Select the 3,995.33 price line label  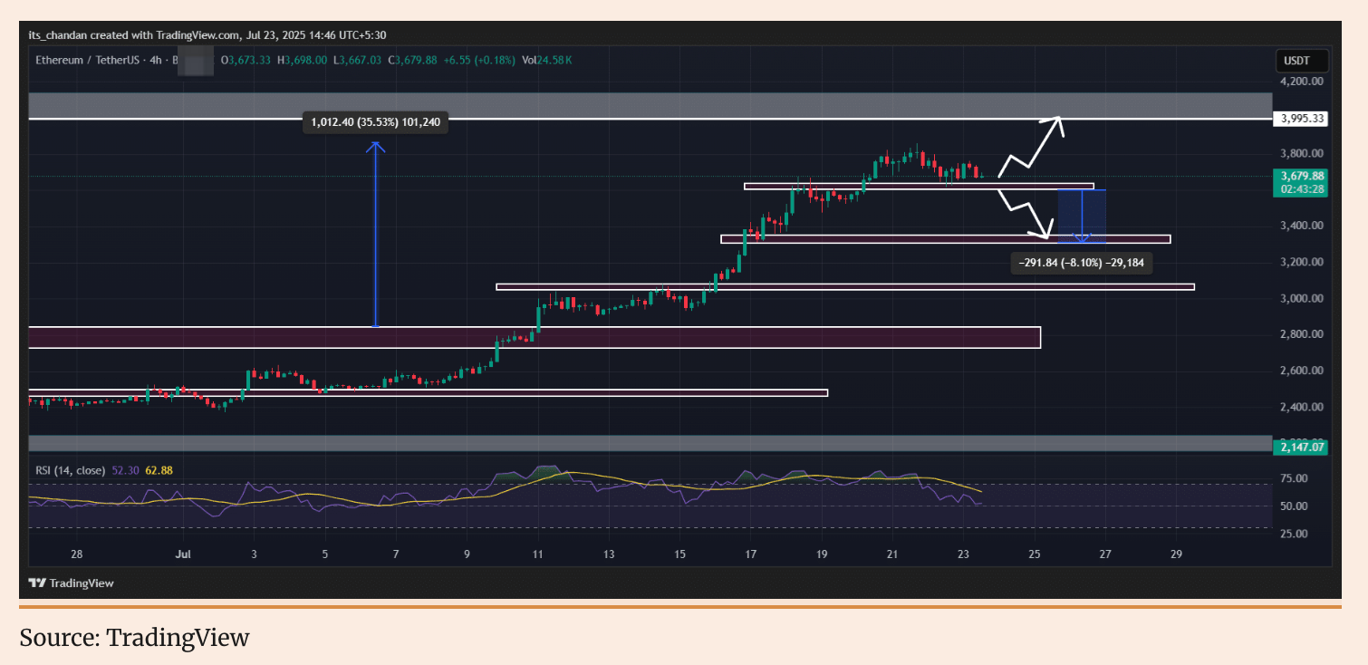tap(1300, 119)
